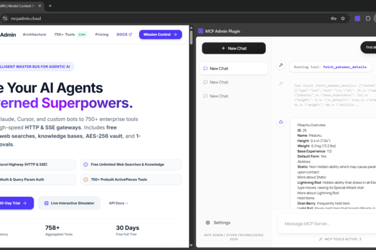
Task: Click the Pikachu Overview heading
Action: [311, 125]
